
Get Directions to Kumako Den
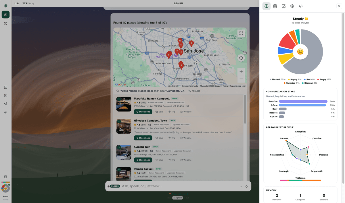pyautogui.click(x=143, y=160)
